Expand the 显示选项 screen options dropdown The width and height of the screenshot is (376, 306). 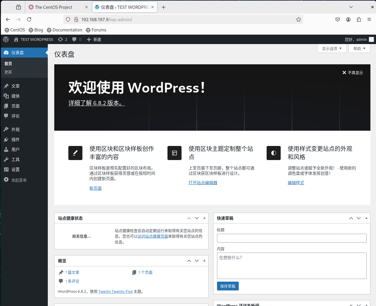coord(332,48)
